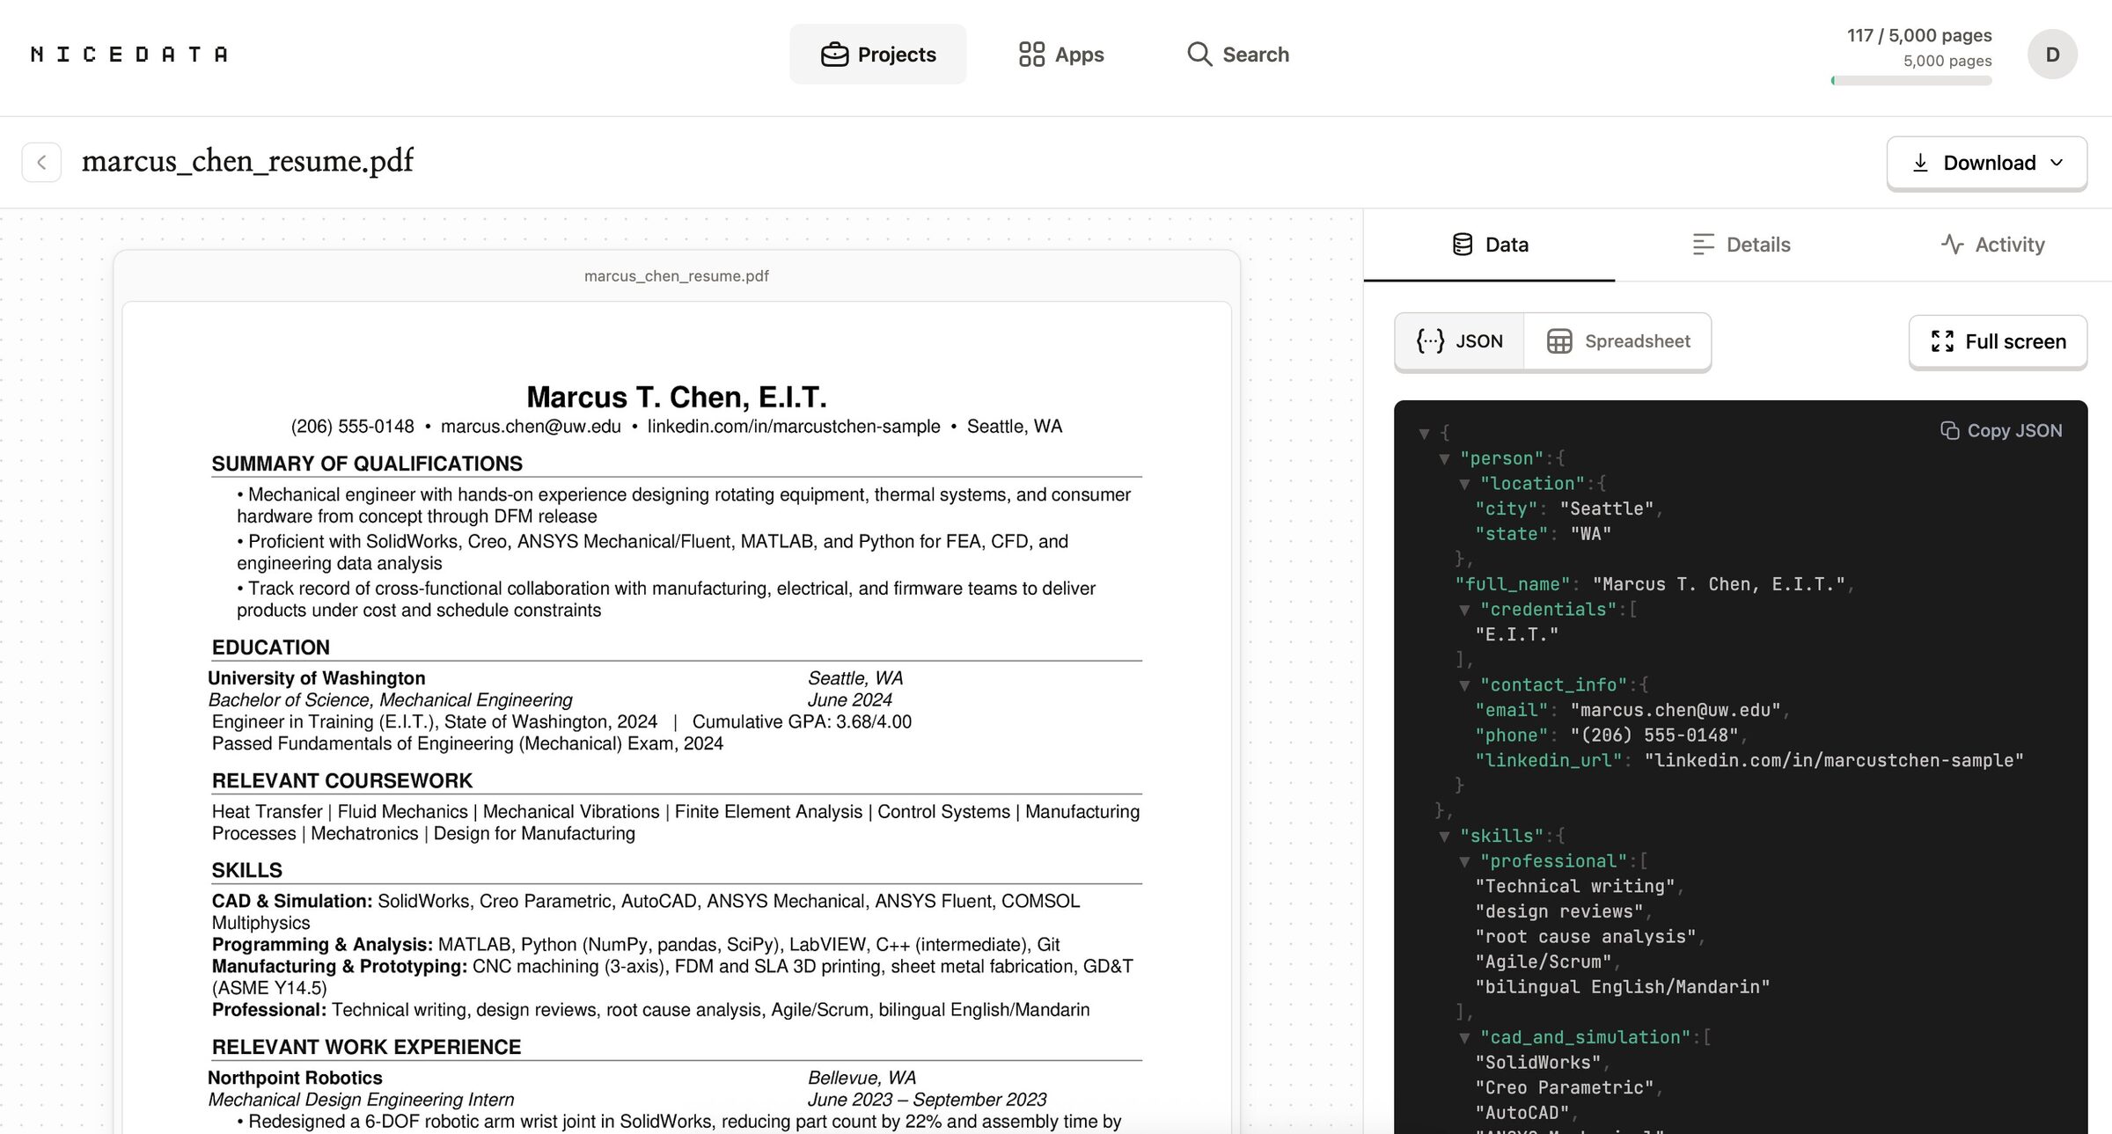Click the "Agile/Scrum" JSON entry
Image resolution: width=2112 pixels, height=1134 pixels.
(x=1544, y=962)
